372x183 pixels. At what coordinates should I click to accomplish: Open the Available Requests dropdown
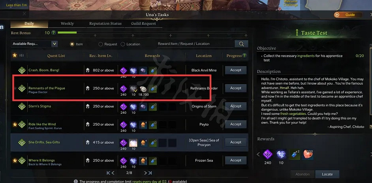[34, 44]
